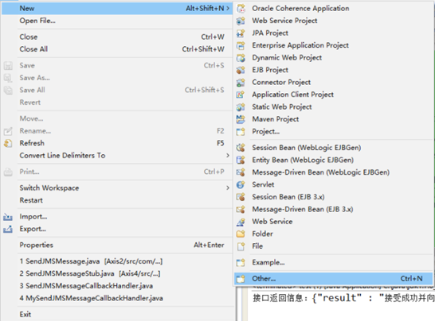Click the Web Service Project icon

[x=241, y=21]
